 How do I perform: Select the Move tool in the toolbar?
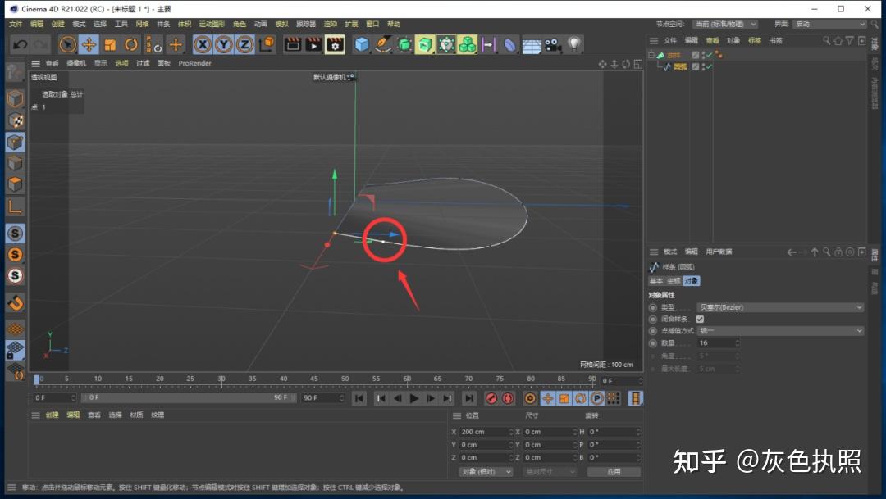(x=89, y=44)
